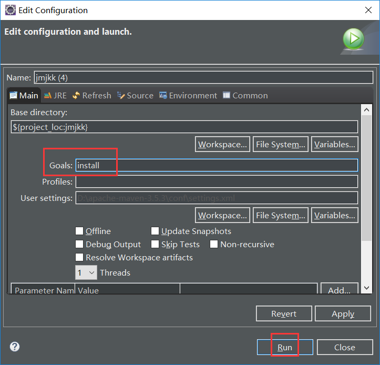Switch to the JRE tab
Image resolution: width=380 pixels, height=365 pixels.
(x=55, y=96)
